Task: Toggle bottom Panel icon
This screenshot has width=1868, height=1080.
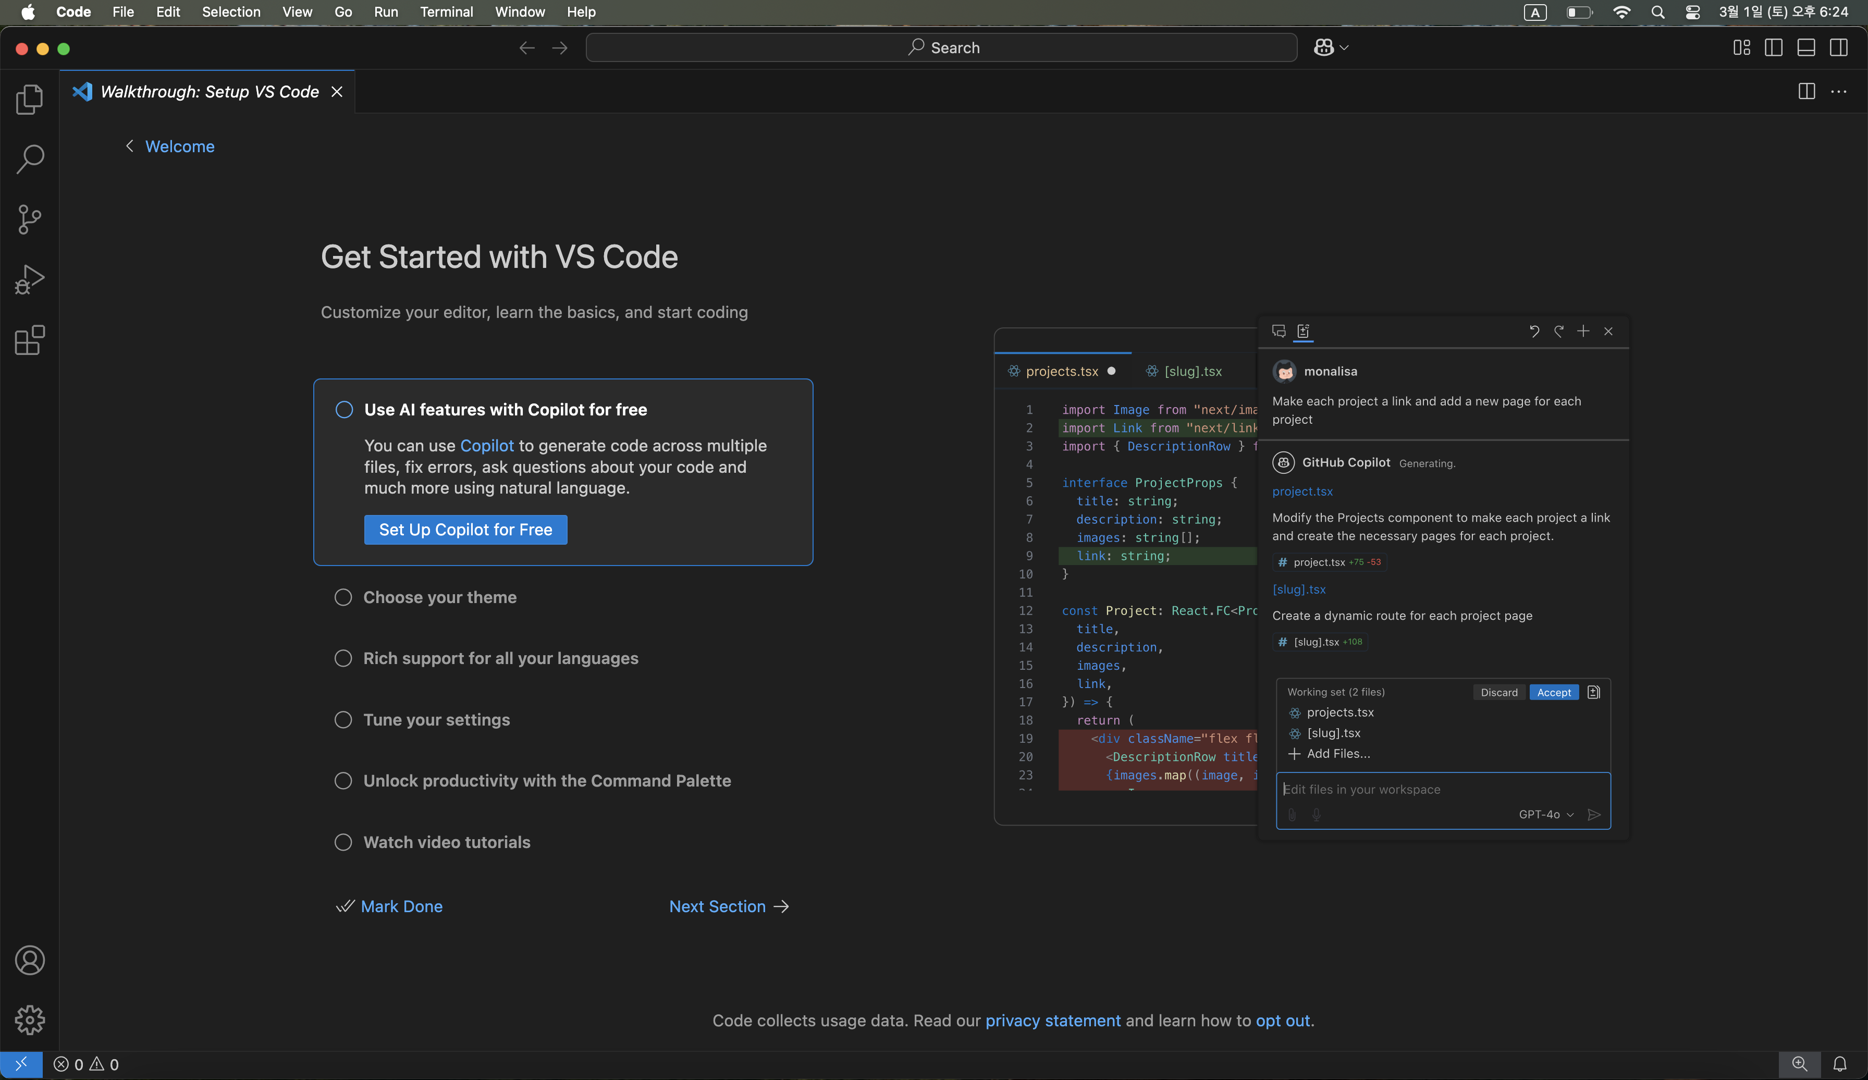Action: point(1806,48)
